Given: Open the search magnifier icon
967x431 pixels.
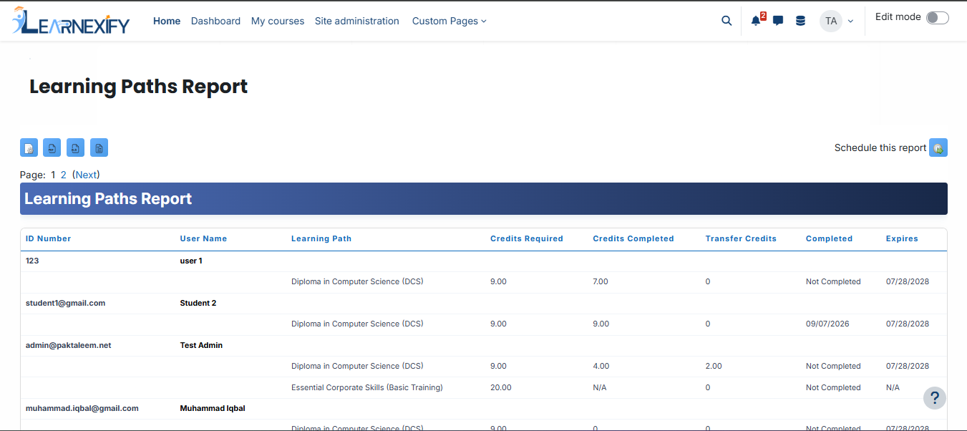Looking at the screenshot, I should [727, 21].
